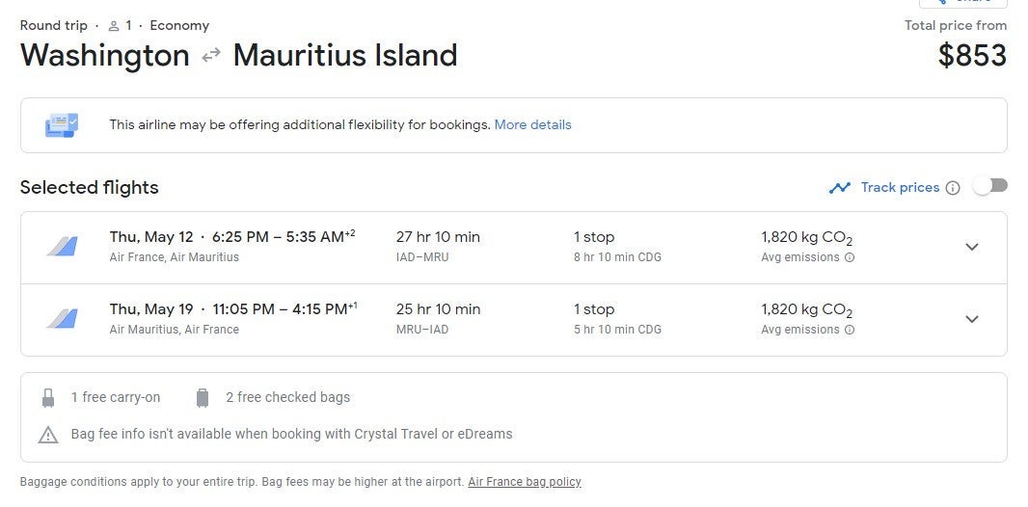Enable the Track prices toggle

point(990,186)
